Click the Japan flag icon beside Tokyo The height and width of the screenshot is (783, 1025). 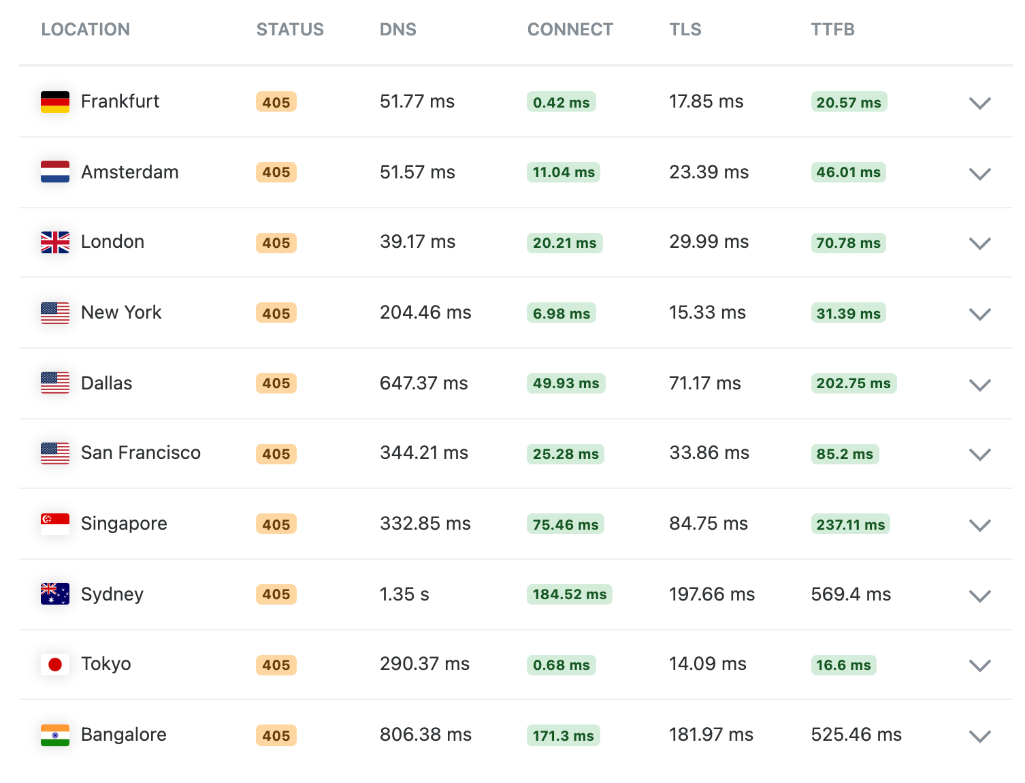tap(54, 665)
